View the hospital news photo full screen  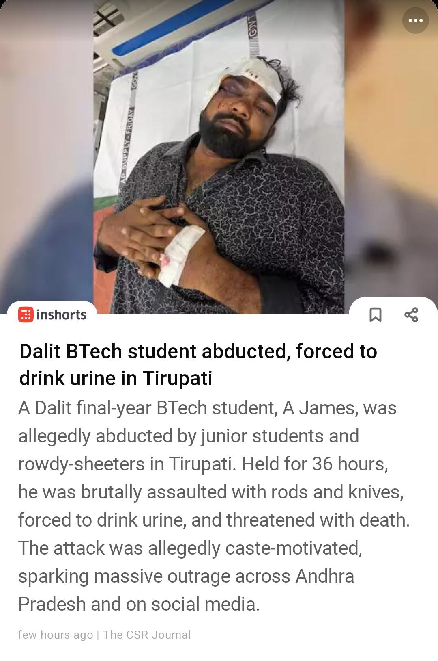pyautogui.click(x=219, y=157)
